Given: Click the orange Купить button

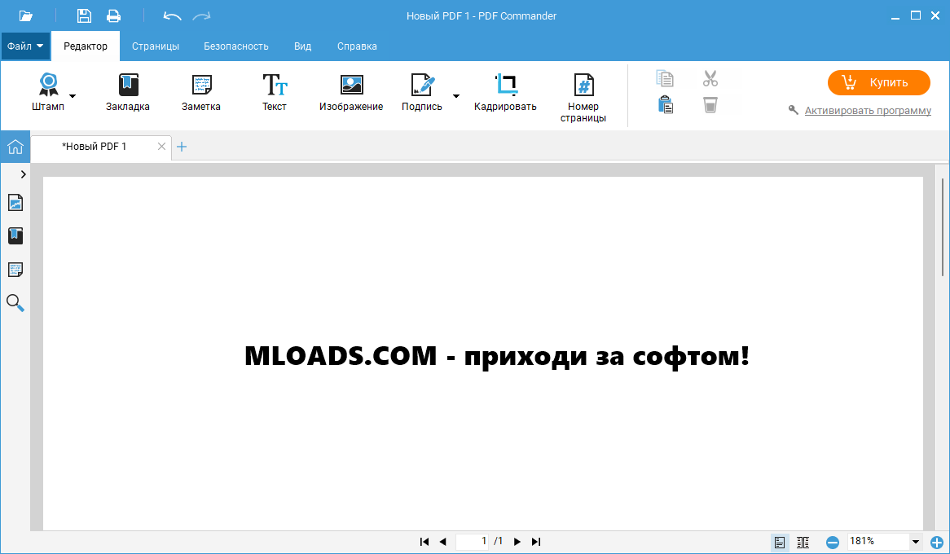Looking at the screenshot, I should pos(878,82).
